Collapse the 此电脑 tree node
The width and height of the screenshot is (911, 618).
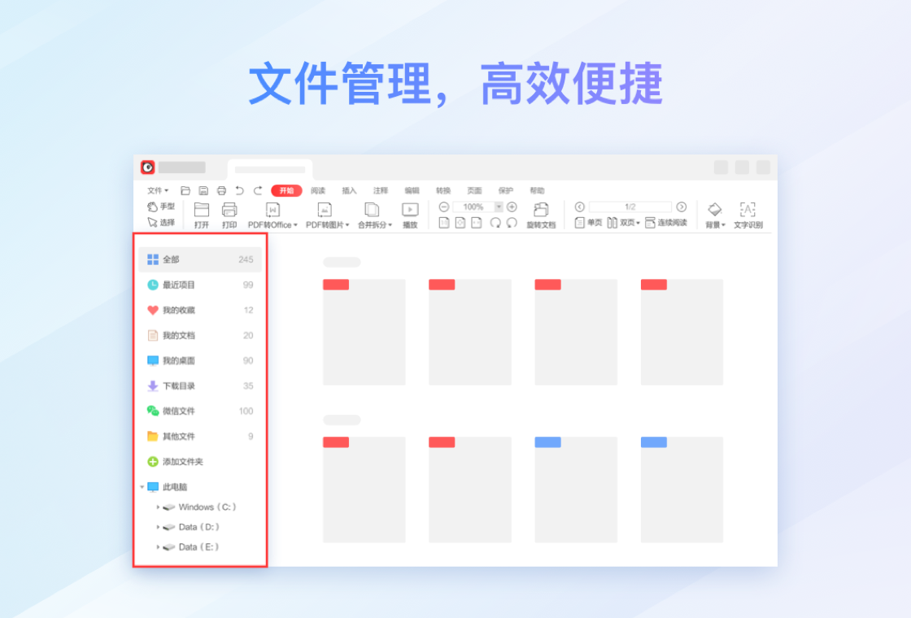coord(142,487)
